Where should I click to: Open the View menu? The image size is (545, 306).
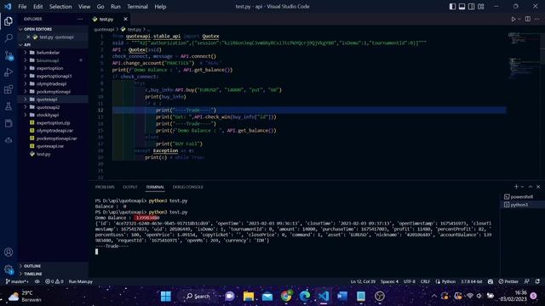click(84, 6)
